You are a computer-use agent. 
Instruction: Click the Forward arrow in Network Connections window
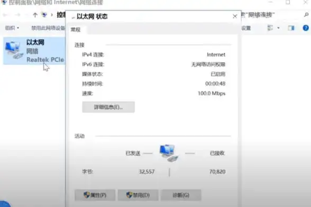click(18, 15)
